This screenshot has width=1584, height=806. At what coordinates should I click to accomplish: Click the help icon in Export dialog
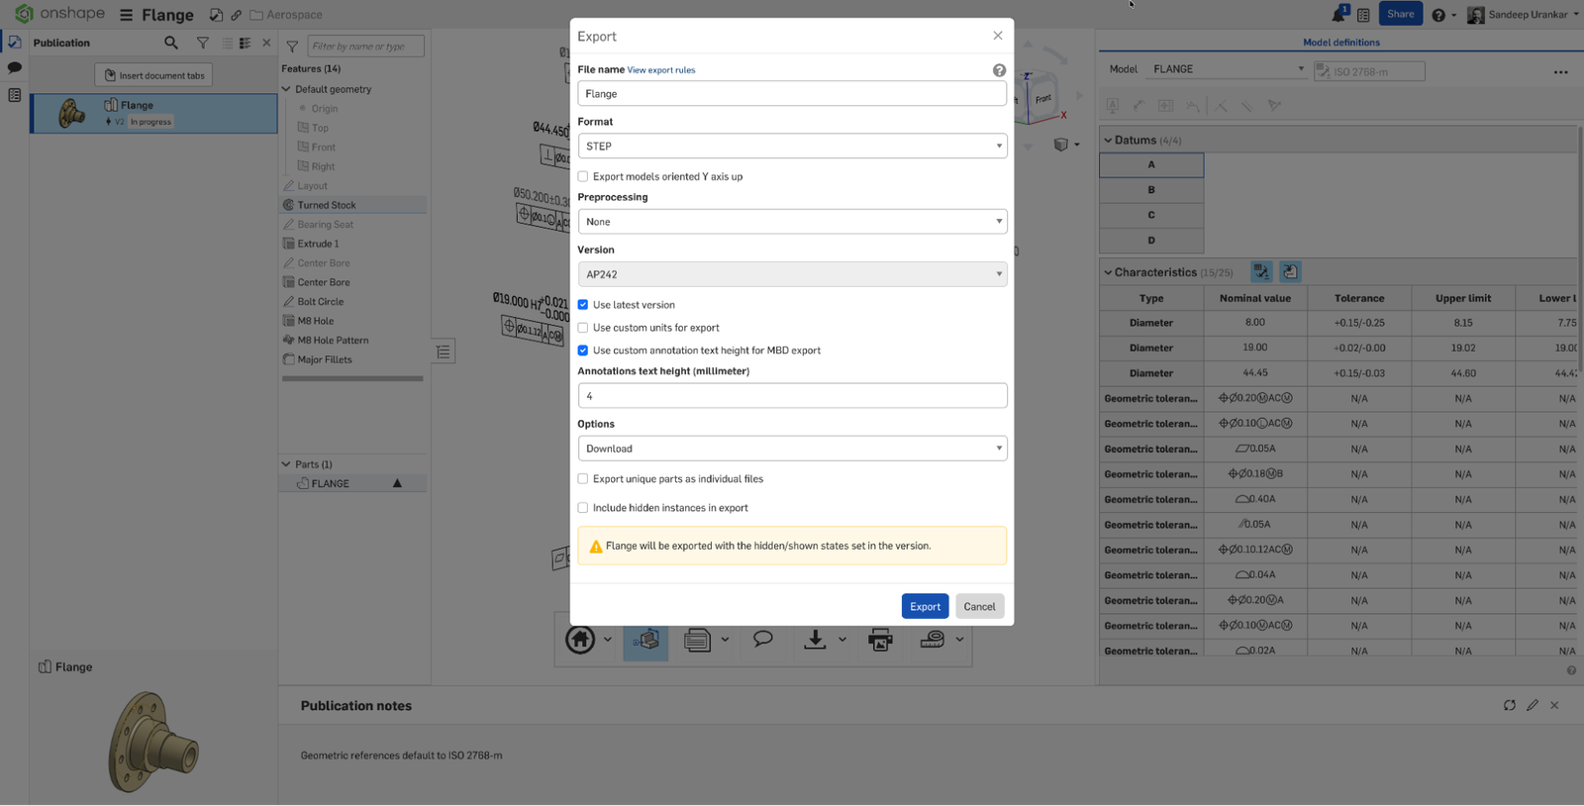(x=999, y=70)
